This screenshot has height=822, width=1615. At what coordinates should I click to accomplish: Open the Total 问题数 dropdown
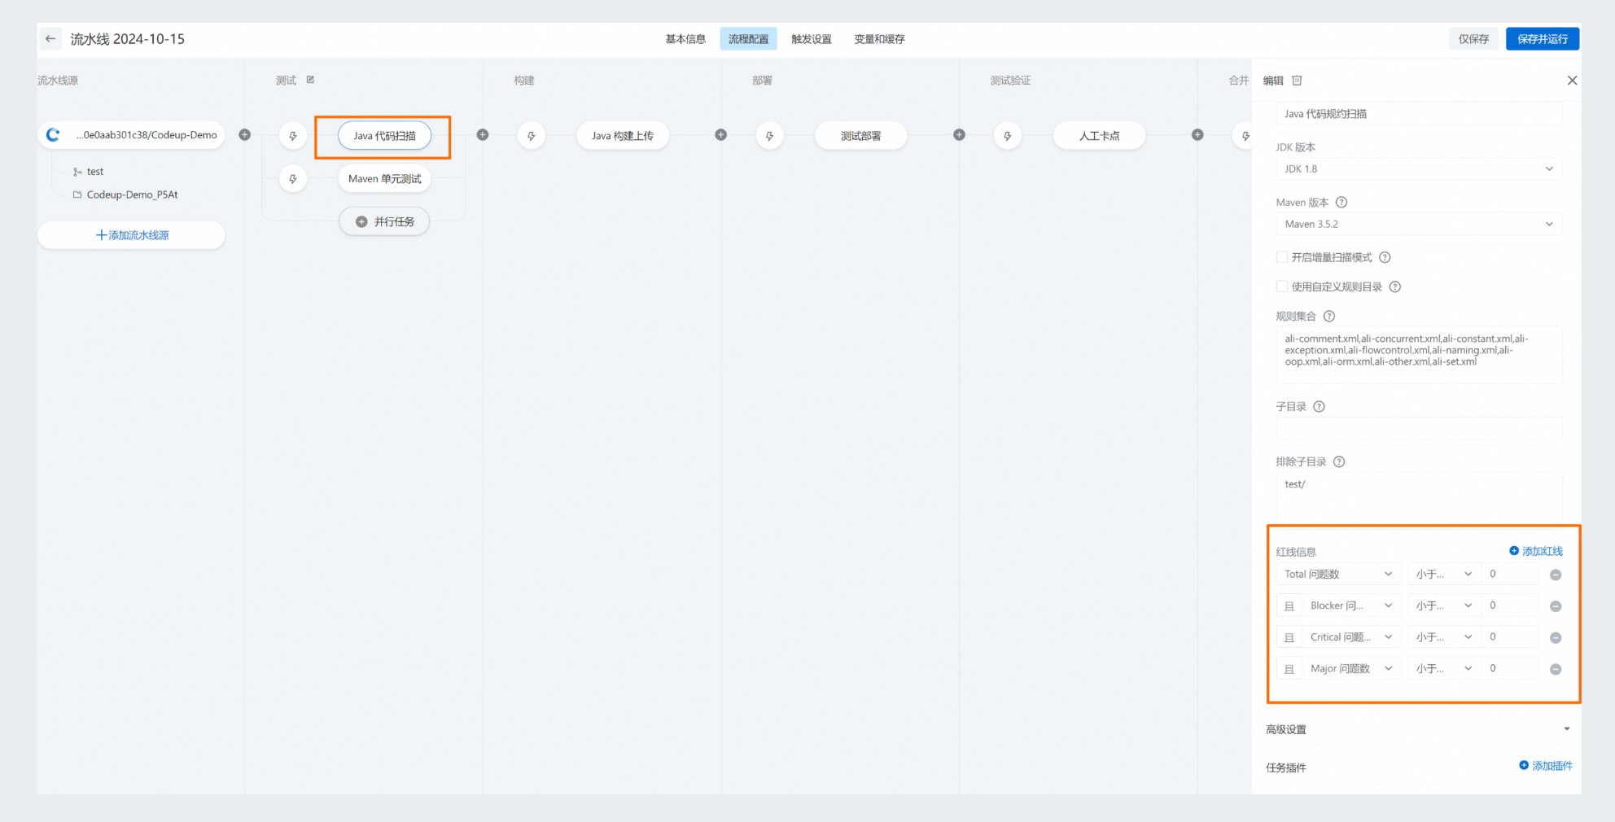pos(1338,574)
